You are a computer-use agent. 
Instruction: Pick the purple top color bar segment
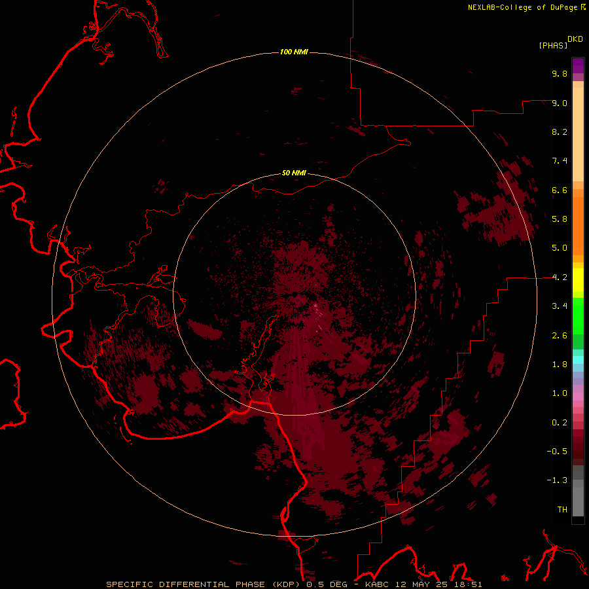[x=578, y=65]
